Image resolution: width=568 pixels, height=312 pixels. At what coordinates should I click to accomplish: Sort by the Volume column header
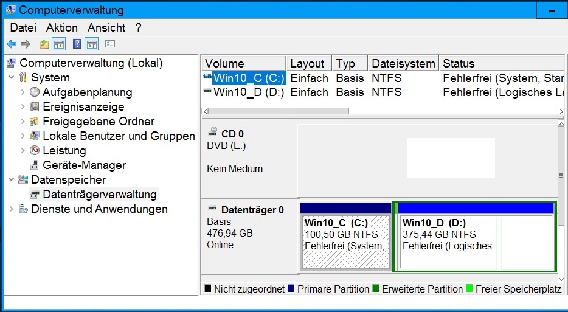pos(244,63)
